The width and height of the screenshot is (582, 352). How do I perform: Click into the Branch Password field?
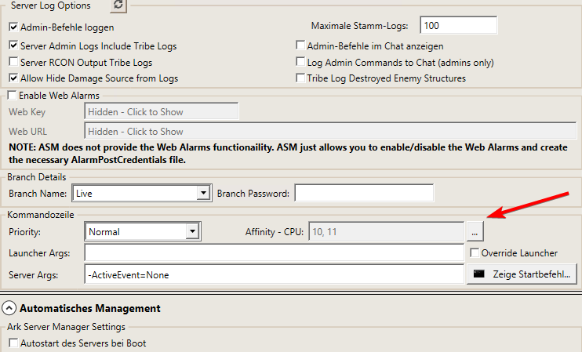click(x=364, y=194)
